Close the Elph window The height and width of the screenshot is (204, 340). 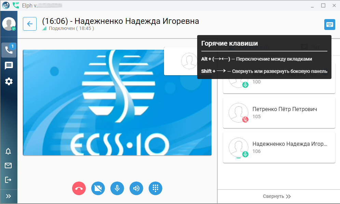334,5
